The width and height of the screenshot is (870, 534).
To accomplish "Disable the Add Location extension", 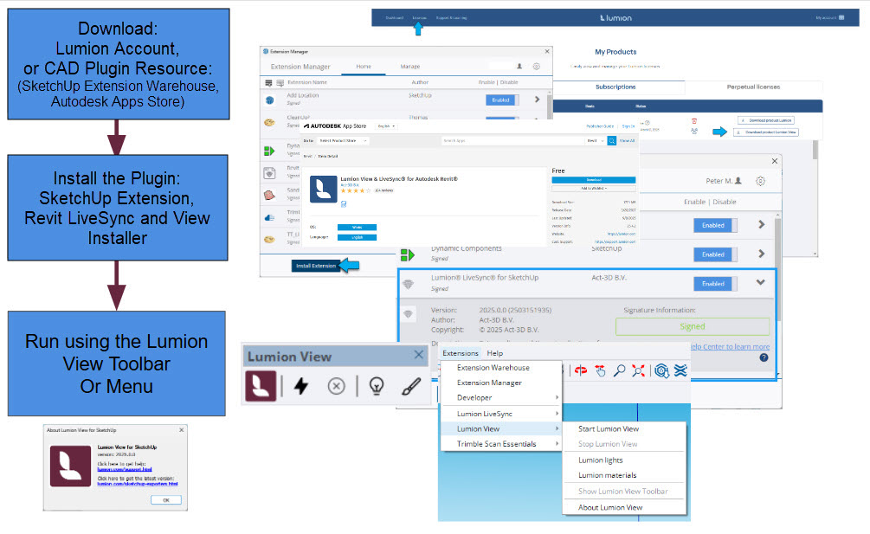I will click(502, 100).
